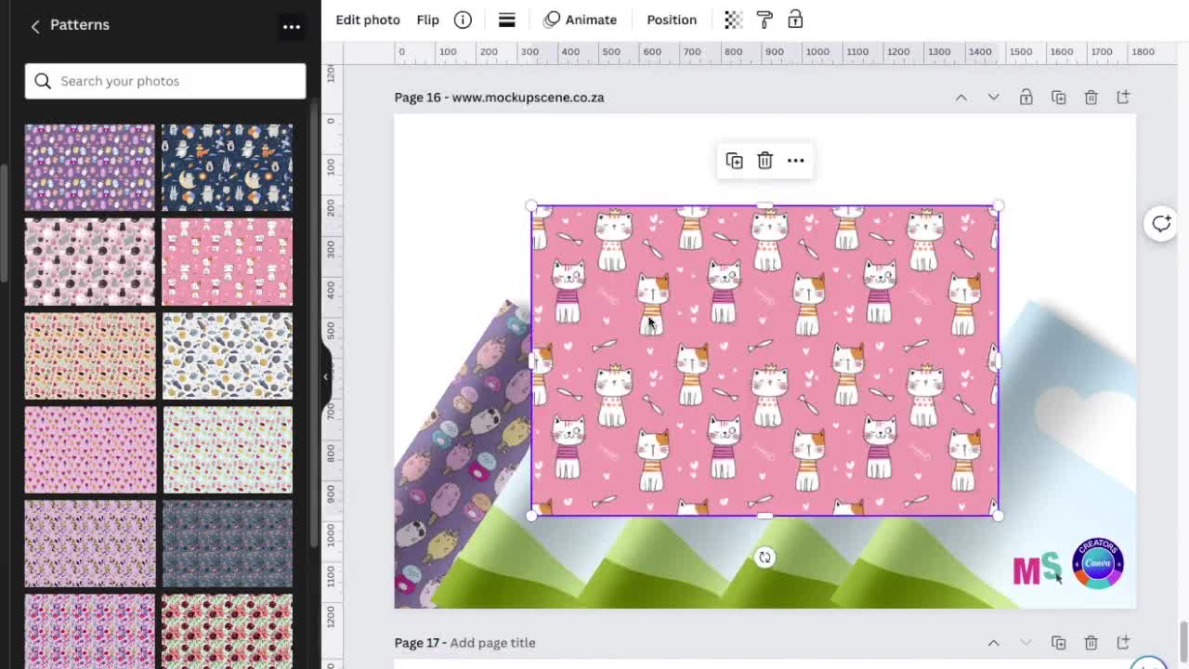Open the Patterns panel more options menu
Viewport: 1189px width, 669px height.
point(292,26)
